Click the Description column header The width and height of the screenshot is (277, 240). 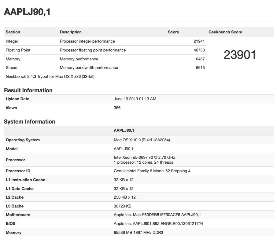pos(71,32)
